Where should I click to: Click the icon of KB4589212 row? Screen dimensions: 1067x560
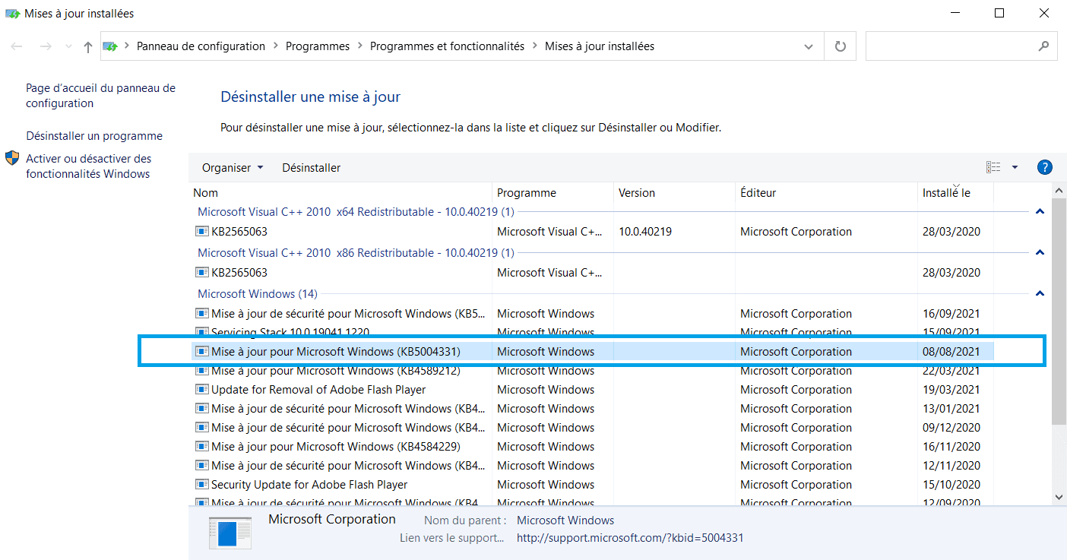tap(202, 371)
